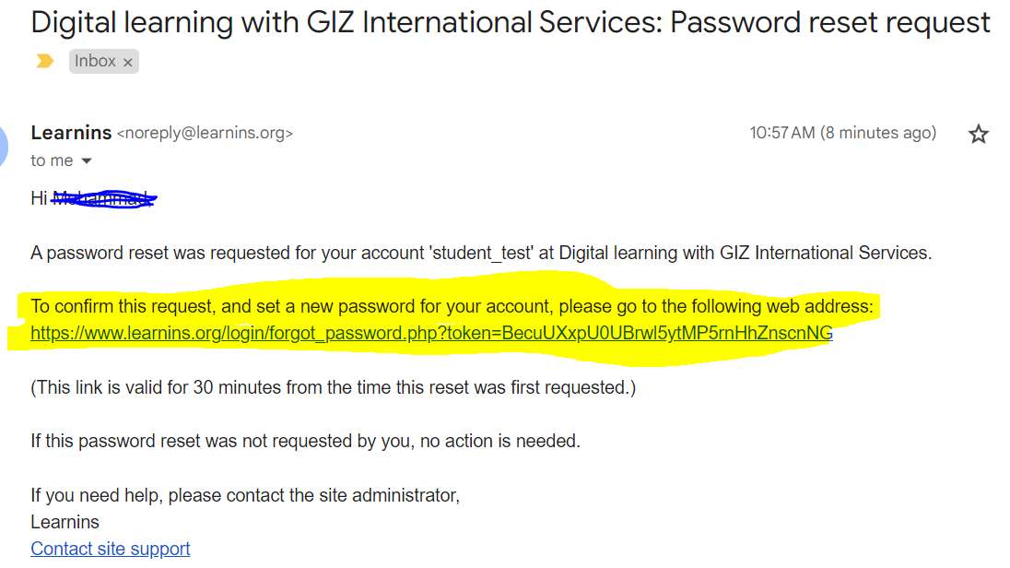Star this password reset email
Viewport: 1010px width, 568px height.
tap(978, 134)
